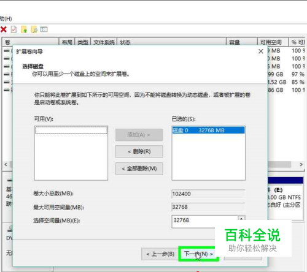Click inside the 可用(V) available disks list
This screenshot has width=307, height=272.
71,153
